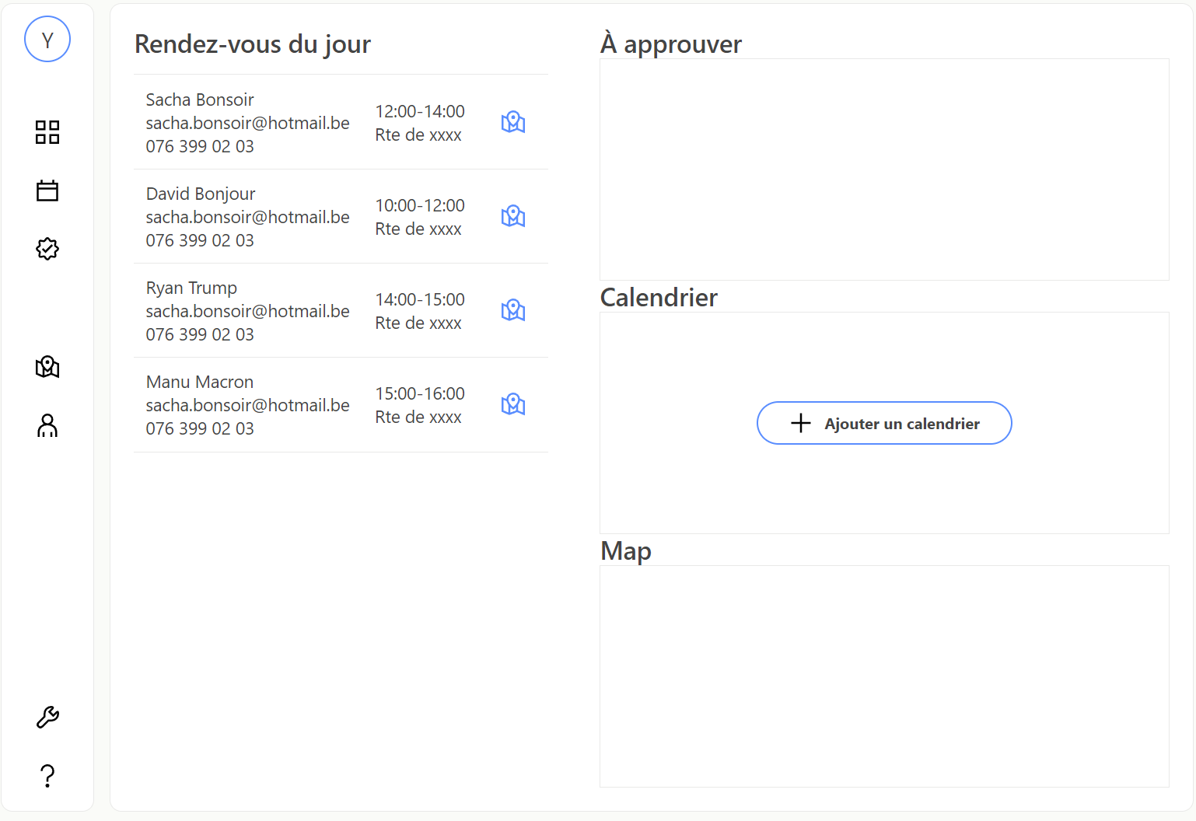Click the email under Sacha Bonsoir
This screenshot has width=1196, height=821.
pyautogui.click(x=247, y=123)
